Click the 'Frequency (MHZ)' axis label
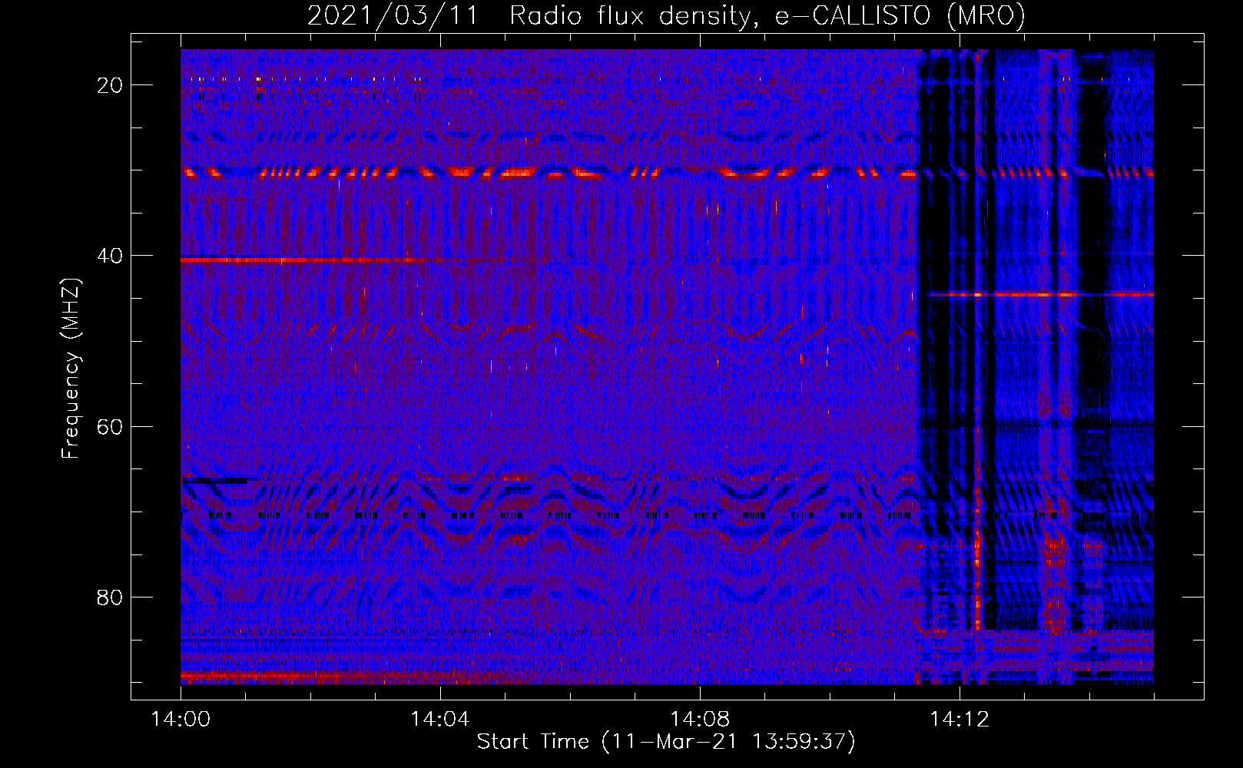The width and height of the screenshot is (1243, 768). (x=71, y=368)
